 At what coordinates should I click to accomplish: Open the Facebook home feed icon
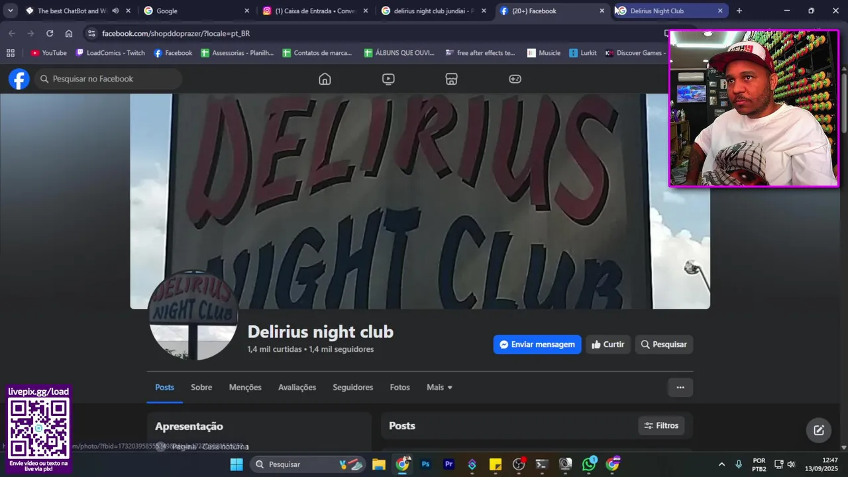click(x=325, y=79)
